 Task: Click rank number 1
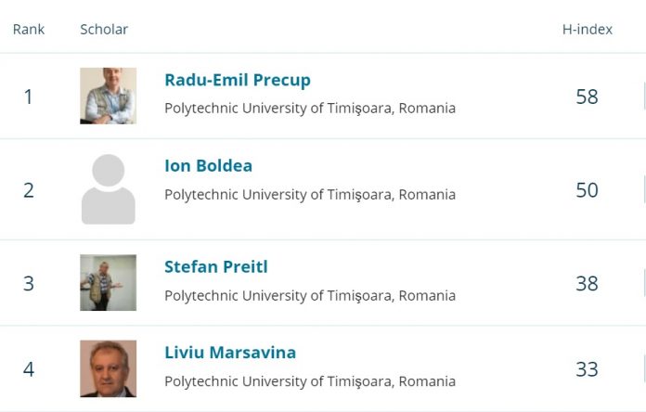[x=29, y=97]
